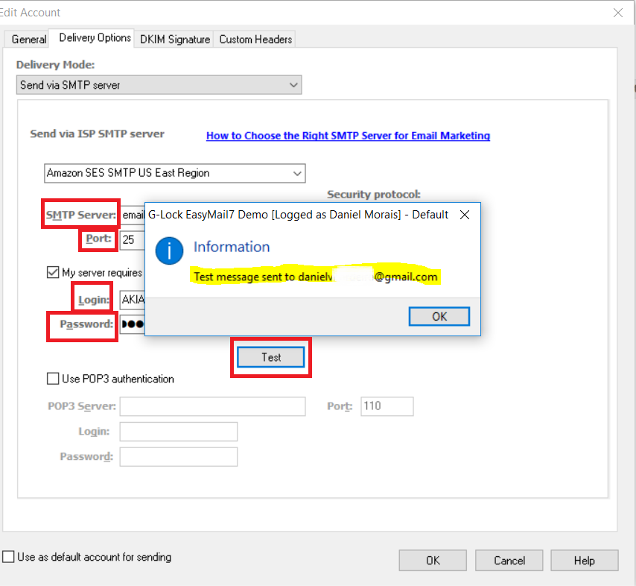636x586 pixels.
Task: Click the Help button
Action: pos(585,561)
